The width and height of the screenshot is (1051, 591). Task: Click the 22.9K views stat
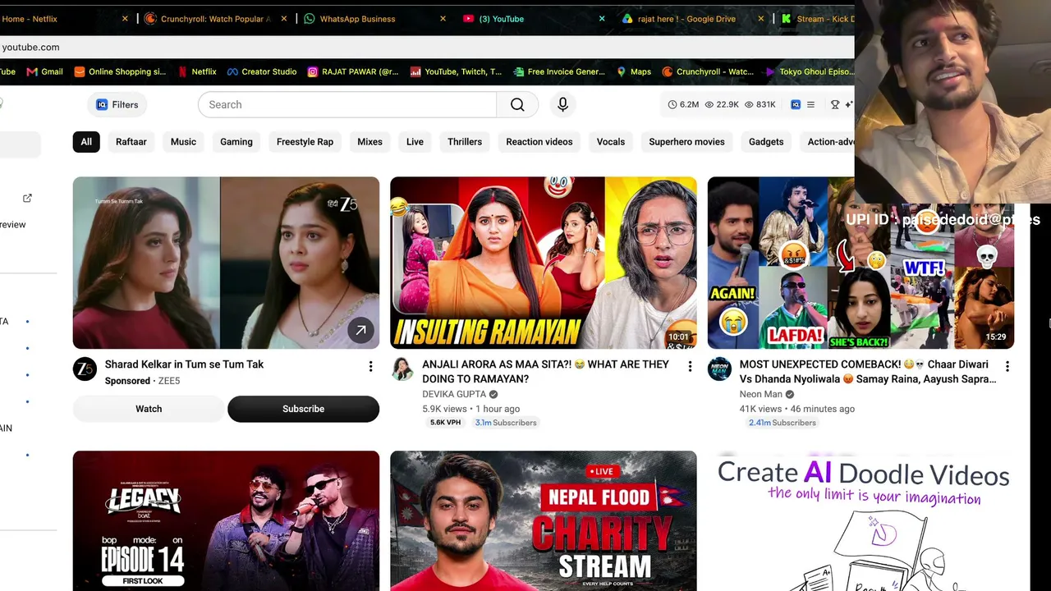(x=722, y=104)
